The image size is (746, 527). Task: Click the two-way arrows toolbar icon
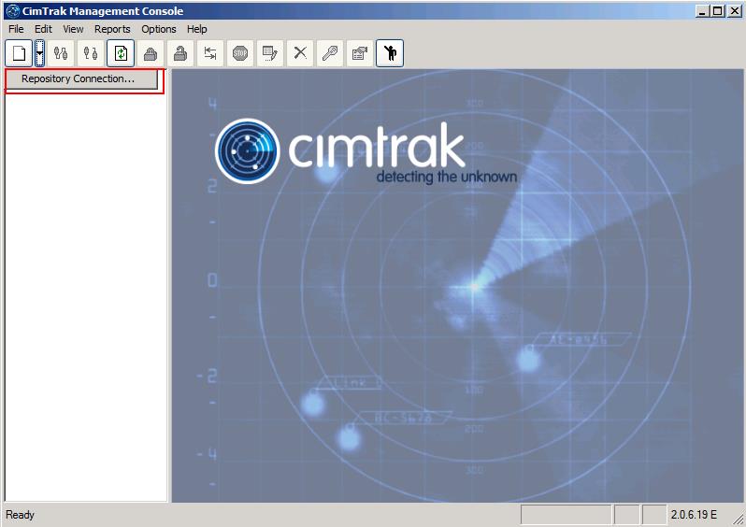[210, 53]
